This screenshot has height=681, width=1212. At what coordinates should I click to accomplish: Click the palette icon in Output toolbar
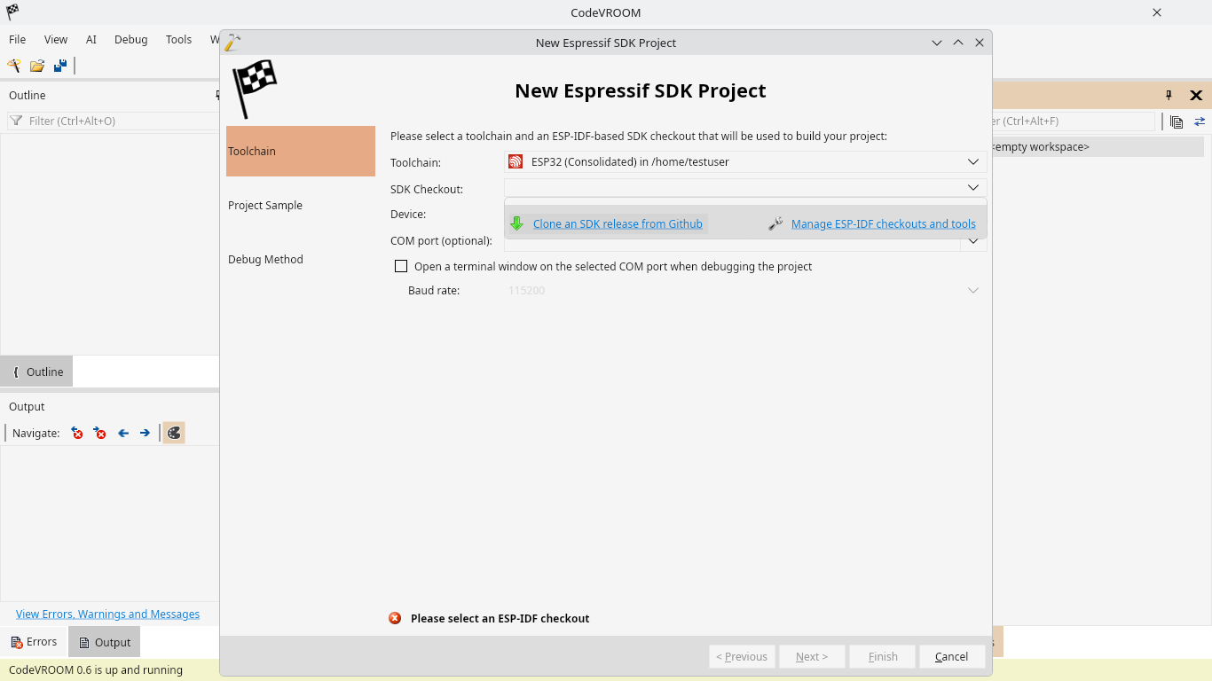[x=174, y=433]
